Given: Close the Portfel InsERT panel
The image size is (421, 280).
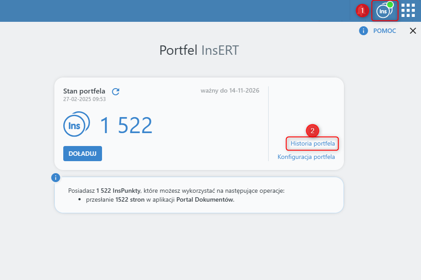Looking at the screenshot, I should [x=413, y=31].
